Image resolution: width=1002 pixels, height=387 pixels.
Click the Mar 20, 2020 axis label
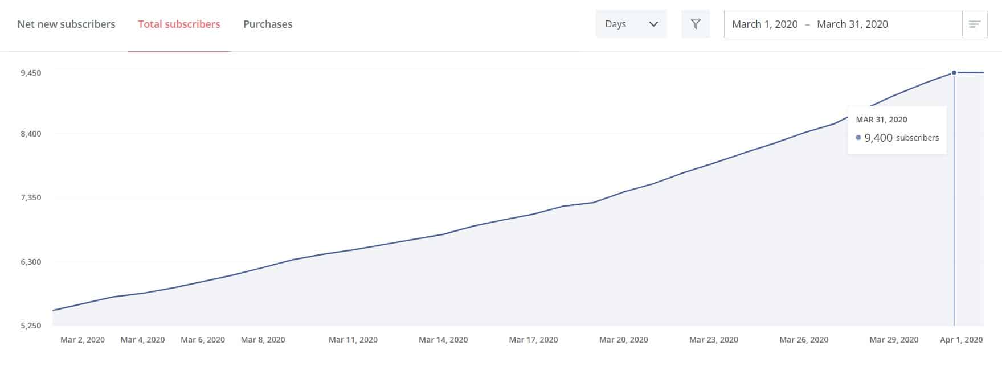click(624, 340)
